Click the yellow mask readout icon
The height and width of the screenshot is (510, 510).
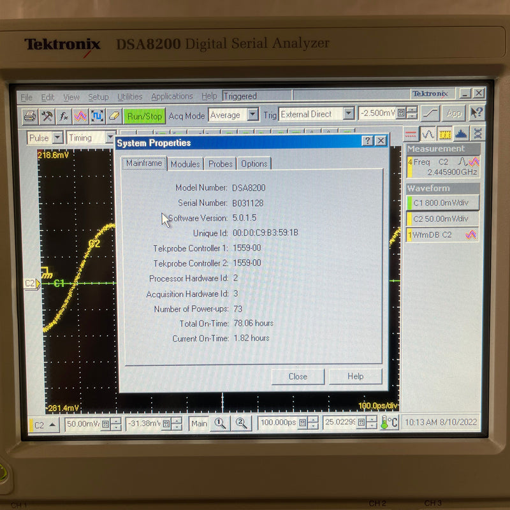(x=444, y=134)
